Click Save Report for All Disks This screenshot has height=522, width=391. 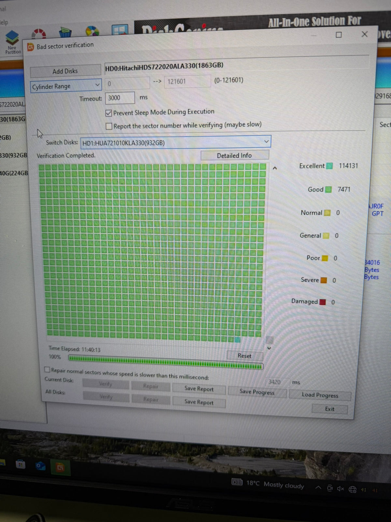click(199, 402)
